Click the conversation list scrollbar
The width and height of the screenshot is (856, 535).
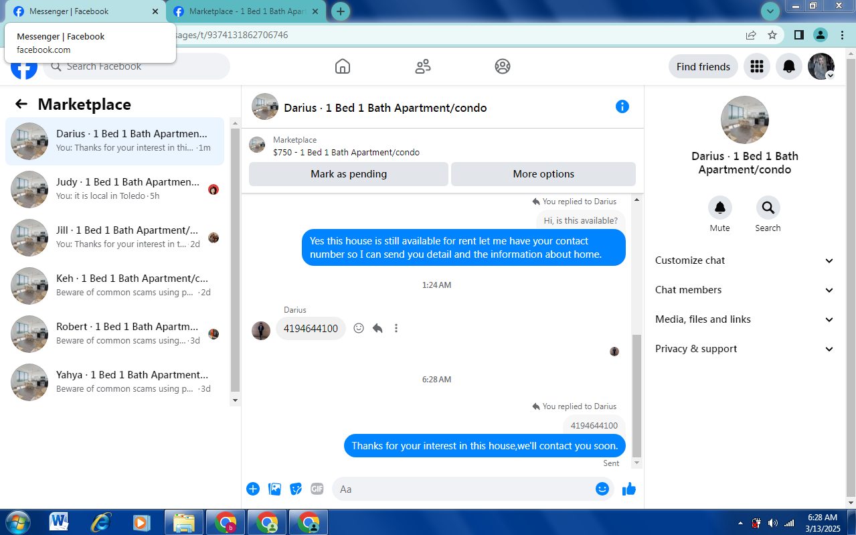pyautogui.click(x=234, y=261)
